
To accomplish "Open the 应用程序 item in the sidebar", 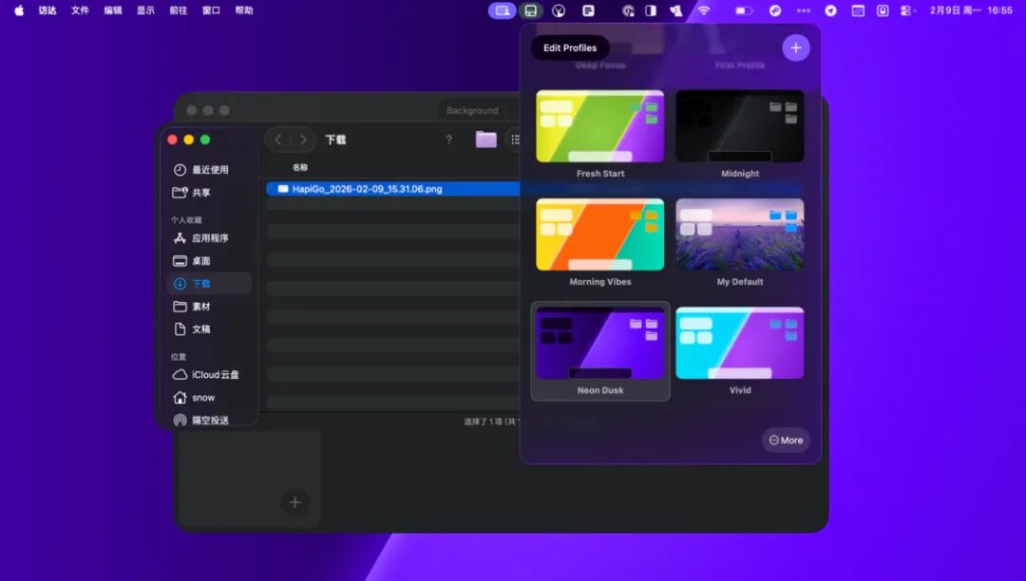I will (207, 237).
